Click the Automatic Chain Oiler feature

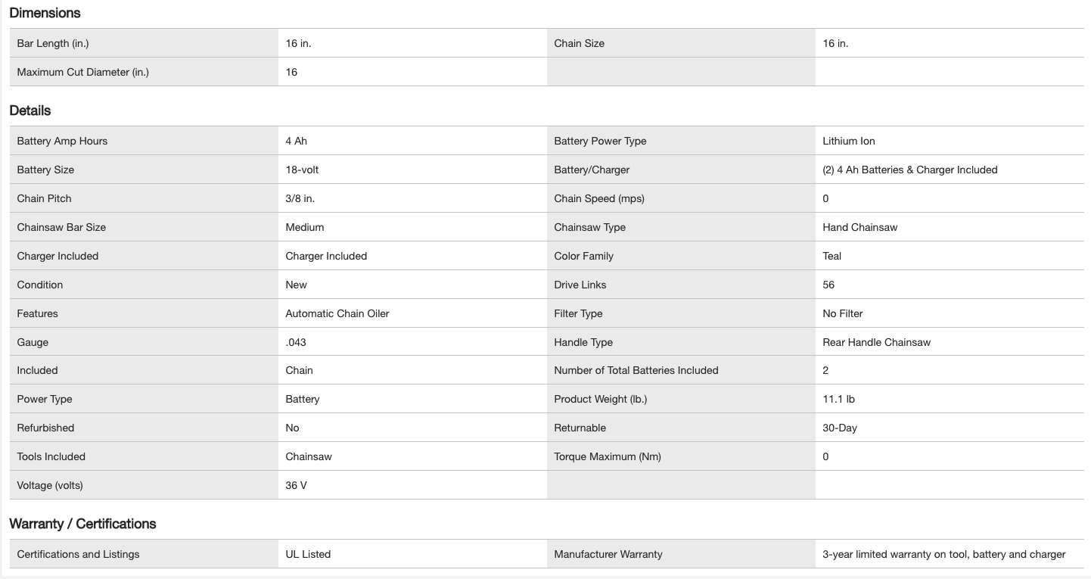coord(337,313)
